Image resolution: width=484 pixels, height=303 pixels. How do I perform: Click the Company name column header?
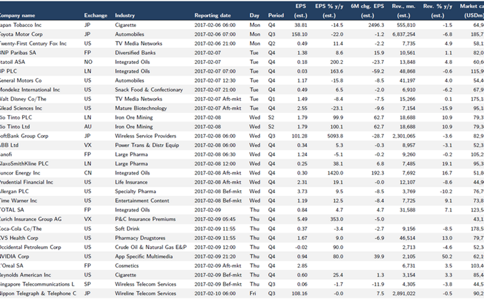point(17,15)
